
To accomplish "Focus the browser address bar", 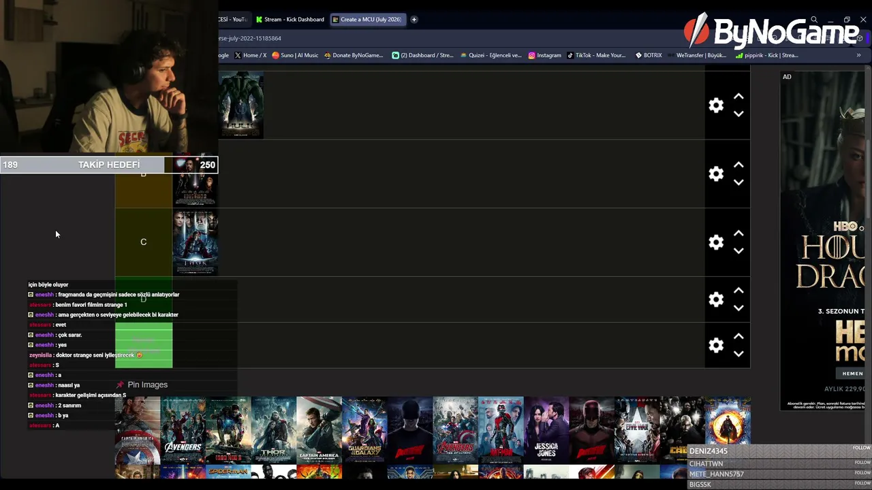I will tap(450, 38).
